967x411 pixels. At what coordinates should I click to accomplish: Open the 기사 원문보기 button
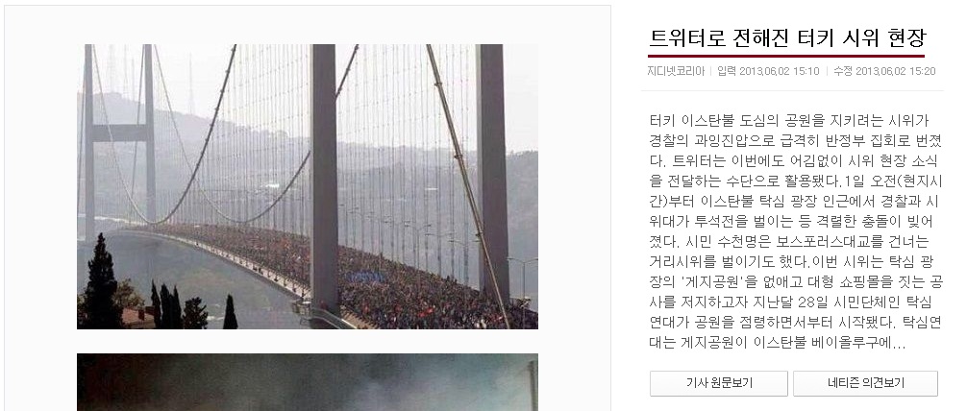718,383
